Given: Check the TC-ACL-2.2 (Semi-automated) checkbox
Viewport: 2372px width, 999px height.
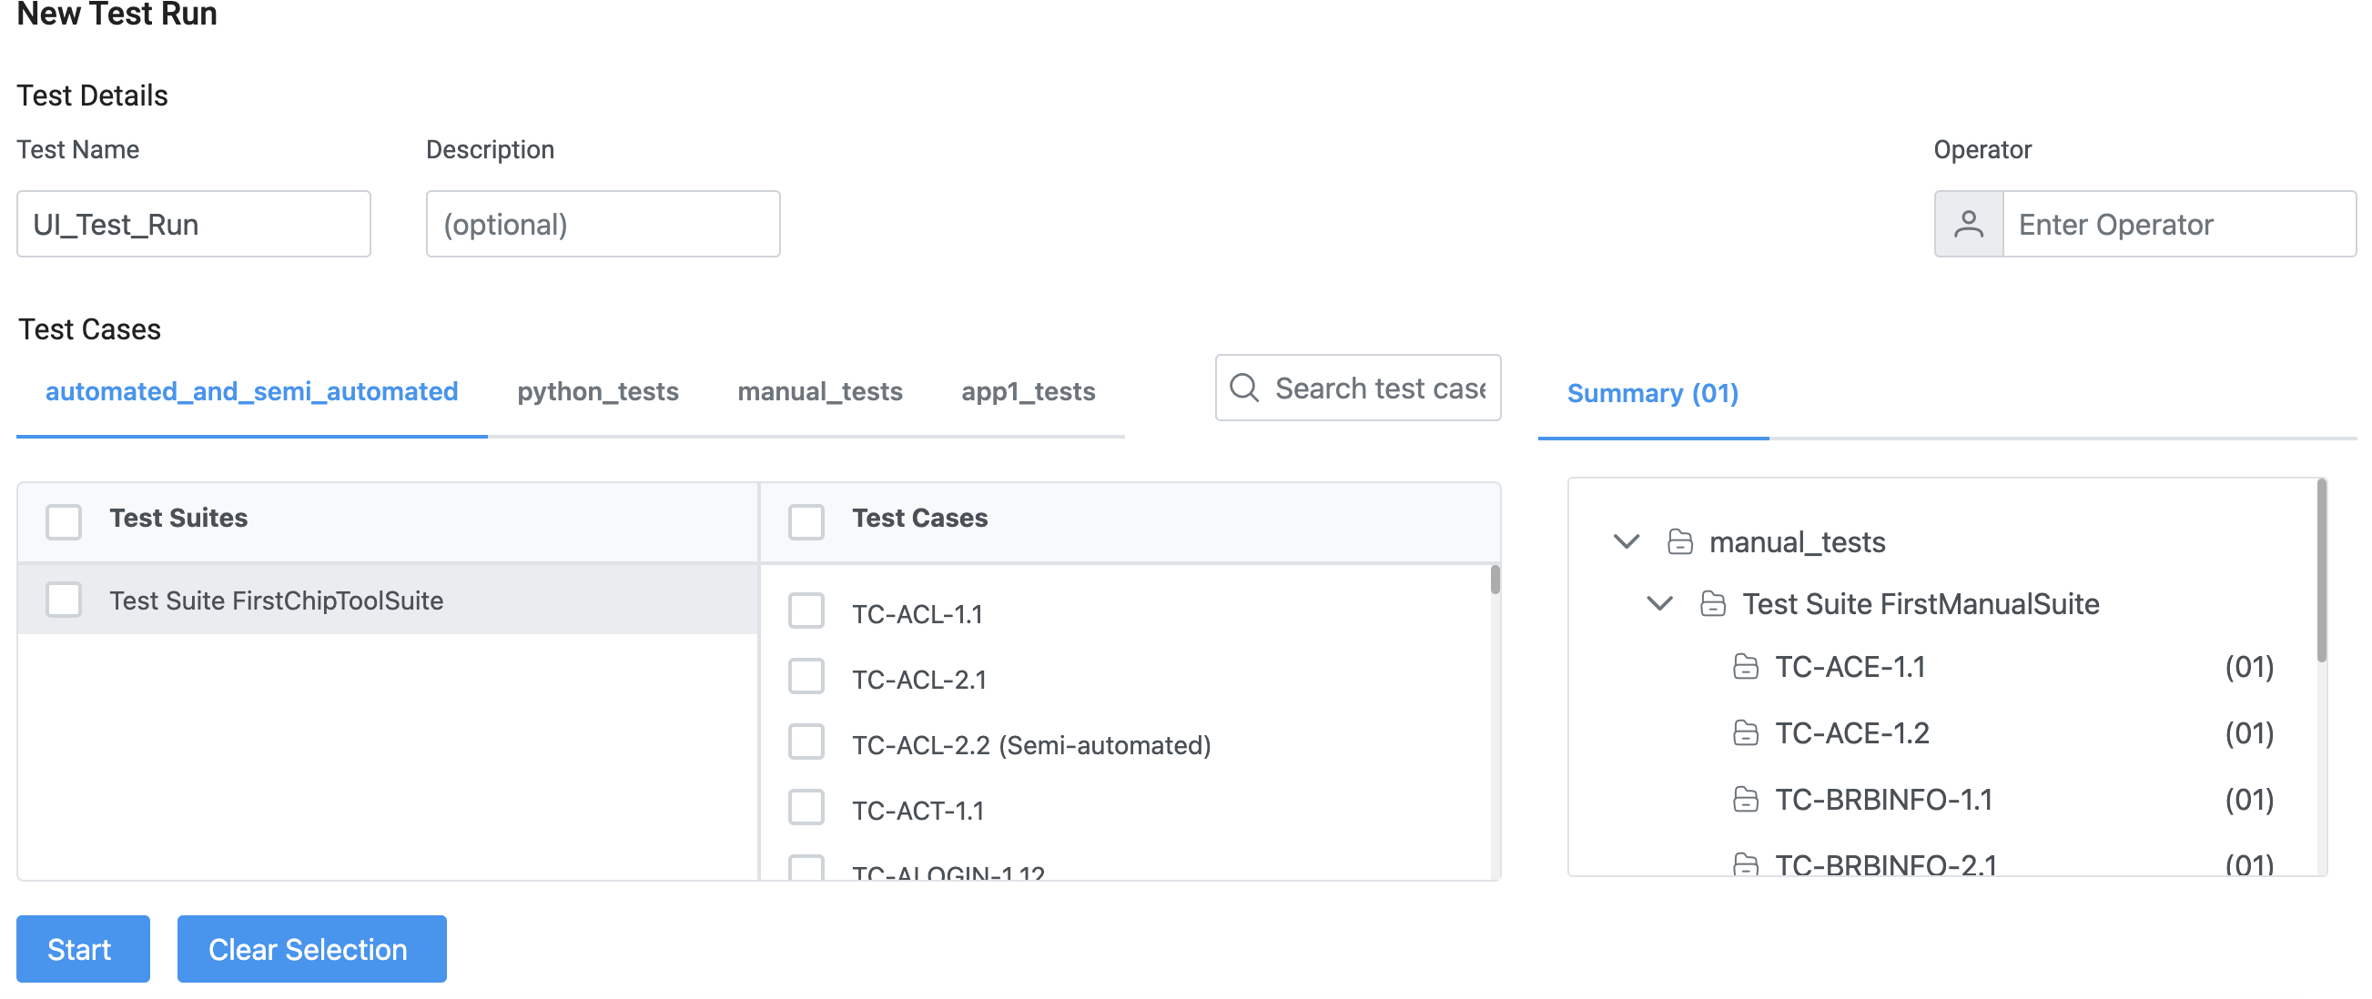Looking at the screenshot, I should [806, 742].
